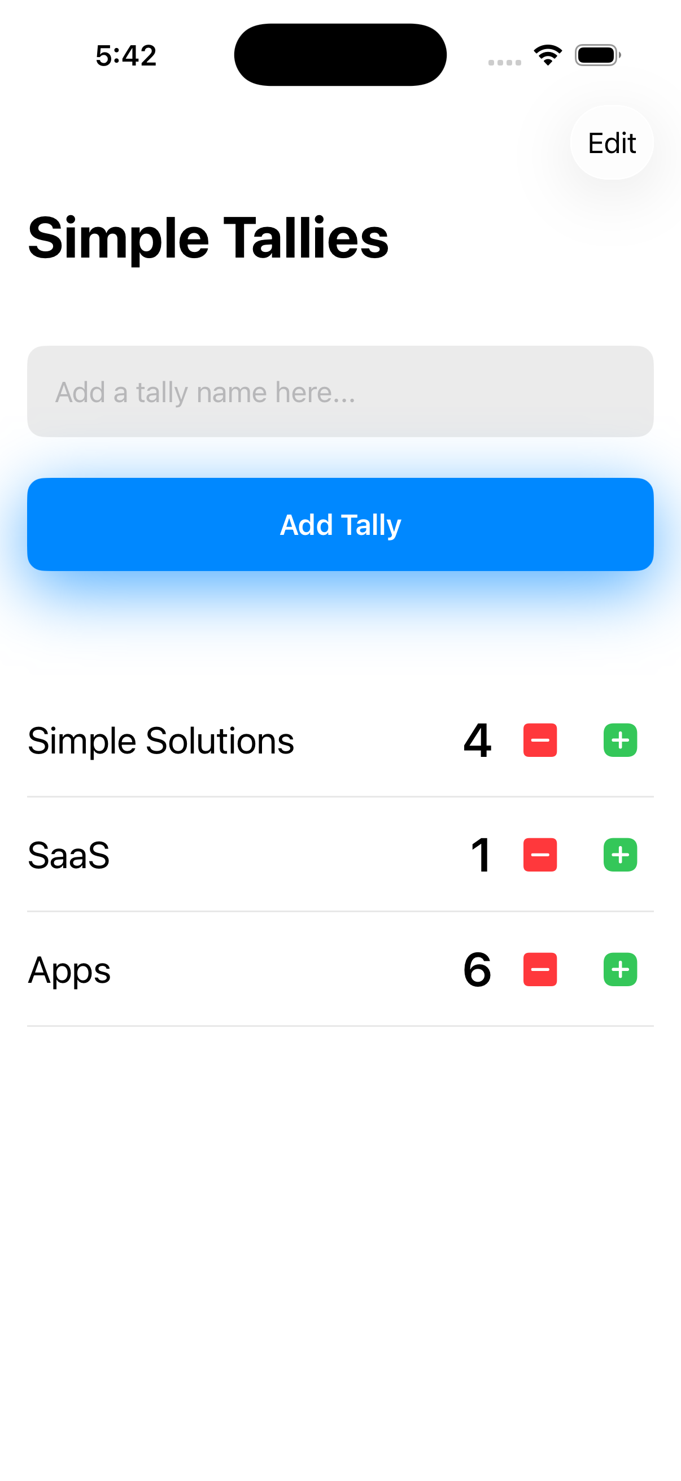Tap the red minus icon for Simple Solutions
681x1481 pixels.
point(540,740)
